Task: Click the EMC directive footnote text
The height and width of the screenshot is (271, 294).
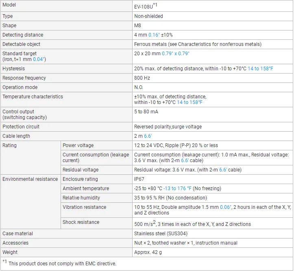Action: click(62, 264)
